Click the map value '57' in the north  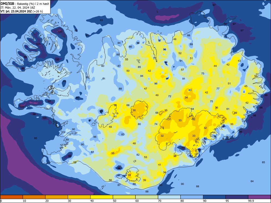(x=182, y=70)
